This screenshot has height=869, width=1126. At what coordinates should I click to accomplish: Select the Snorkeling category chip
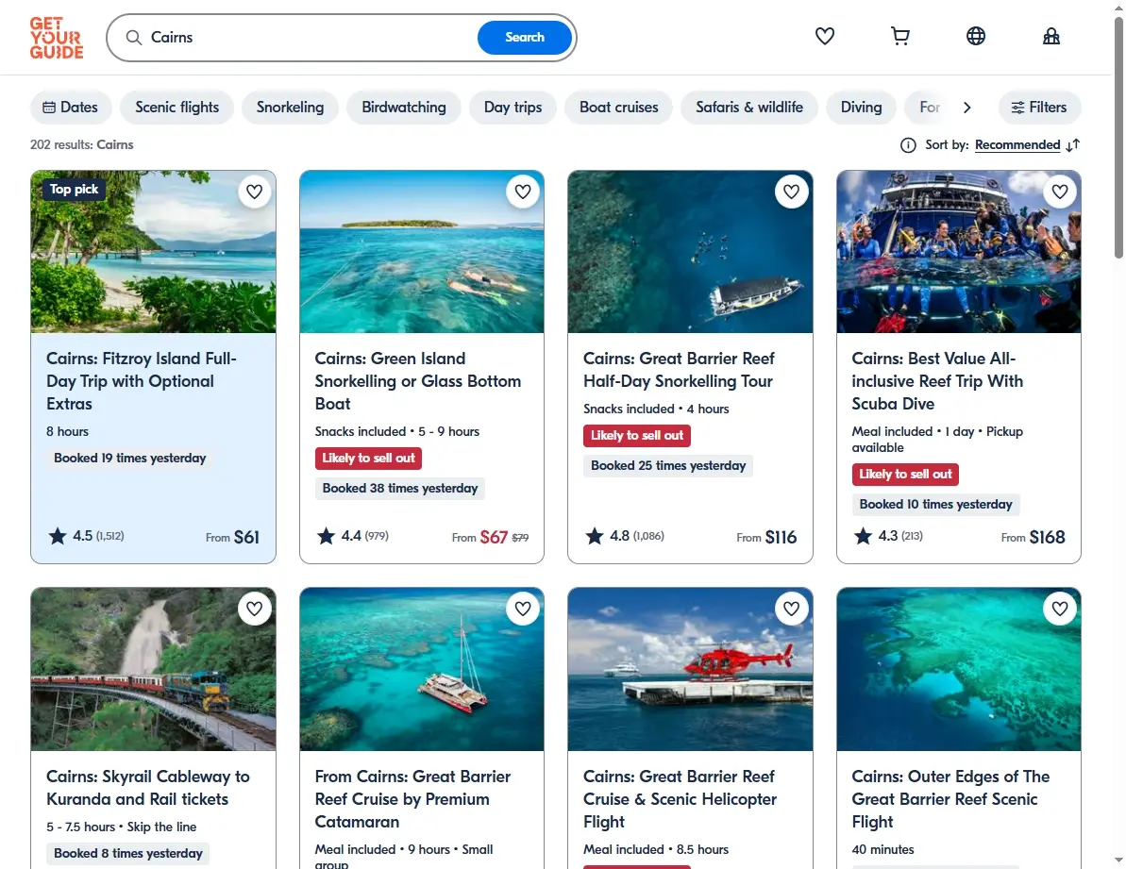pyautogui.click(x=290, y=107)
